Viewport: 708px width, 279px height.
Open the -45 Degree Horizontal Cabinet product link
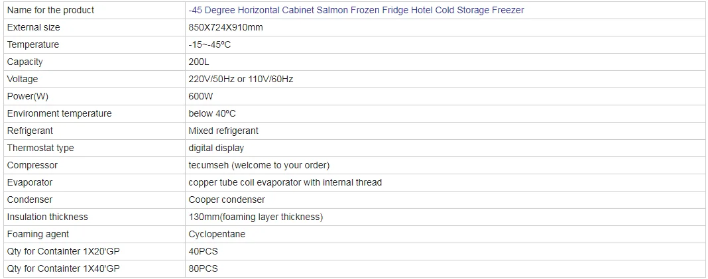tap(356, 10)
